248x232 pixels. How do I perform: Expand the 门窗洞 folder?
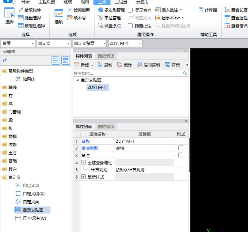tap(4, 112)
